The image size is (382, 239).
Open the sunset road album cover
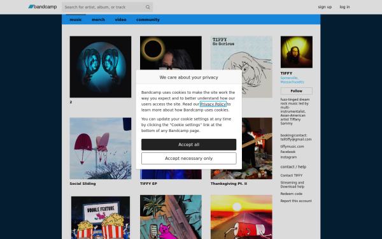coord(241,217)
